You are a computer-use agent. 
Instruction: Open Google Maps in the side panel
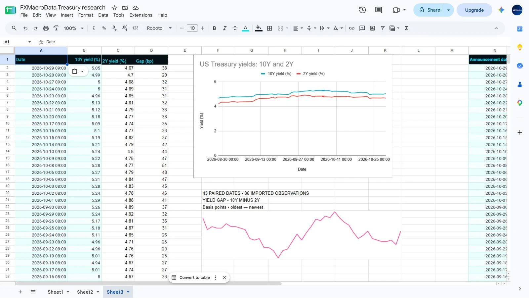click(x=520, y=103)
